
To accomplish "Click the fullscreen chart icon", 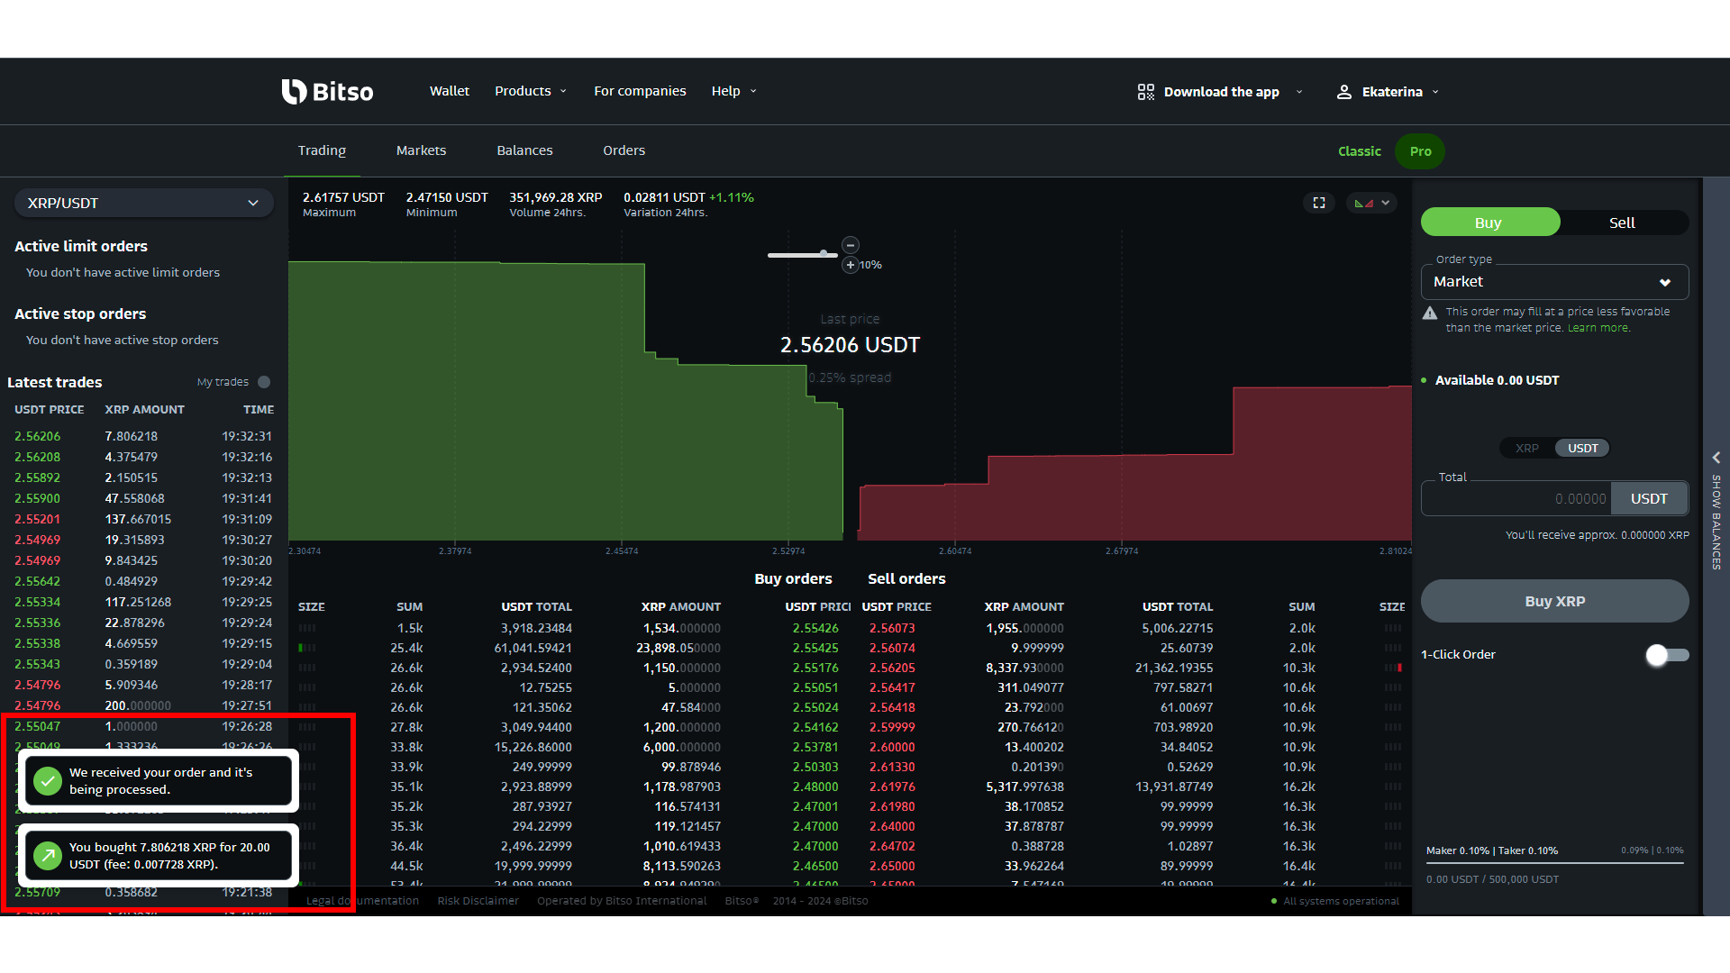I will [1318, 202].
